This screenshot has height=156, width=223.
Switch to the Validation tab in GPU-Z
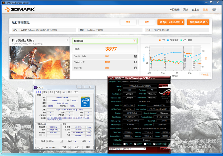(134, 81)
